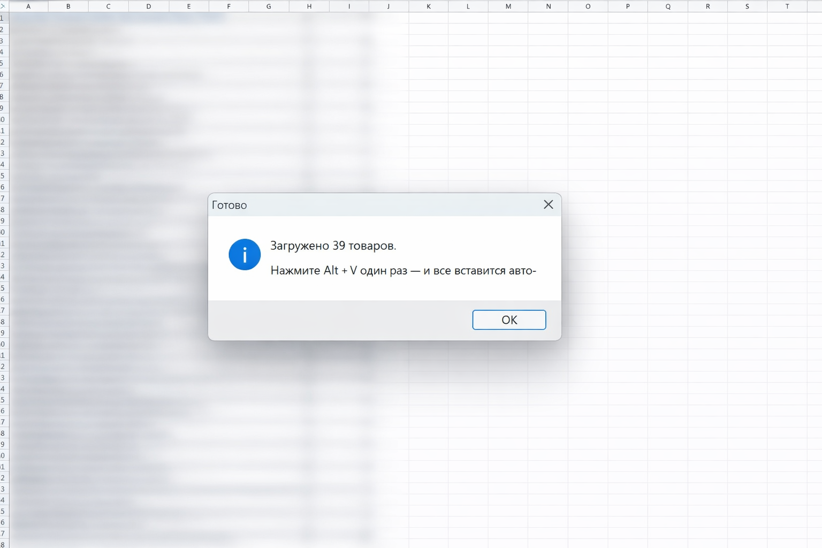The height and width of the screenshot is (548, 822).
Task: Select column Q header
Action: 668,6
